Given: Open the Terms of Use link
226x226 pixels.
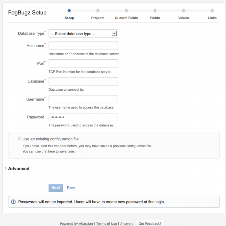Looking at the screenshot, I should tap(107, 224).
